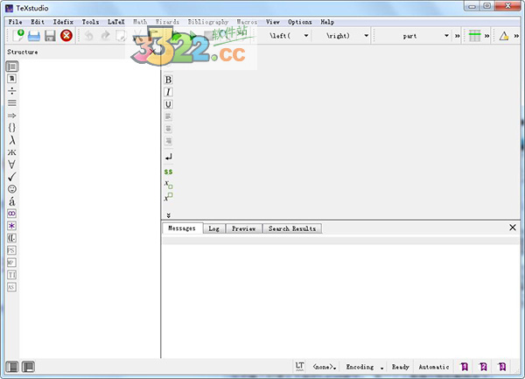525x379 pixels.
Task: Open PSTricks commands panel PS icon
Action: point(11,250)
